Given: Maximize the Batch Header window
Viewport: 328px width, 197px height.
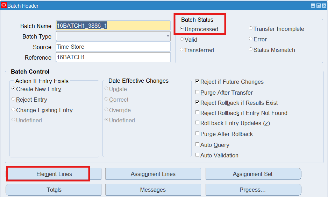Looking at the screenshot, I should pos(319,6).
